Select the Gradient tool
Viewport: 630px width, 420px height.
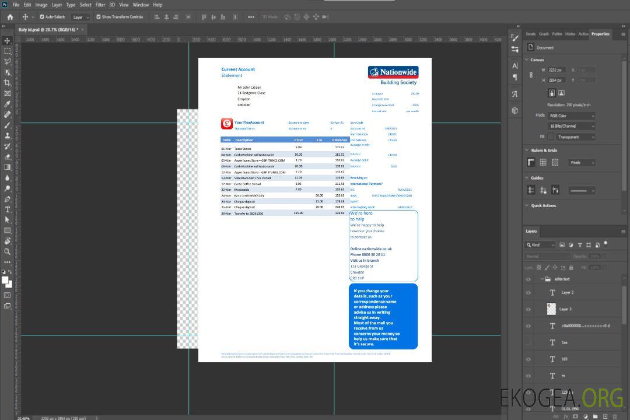pos(7,167)
